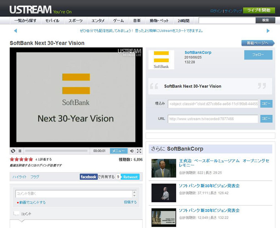Click the URL text field
The width and height of the screenshot is (280, 228).
coord(213,119)
